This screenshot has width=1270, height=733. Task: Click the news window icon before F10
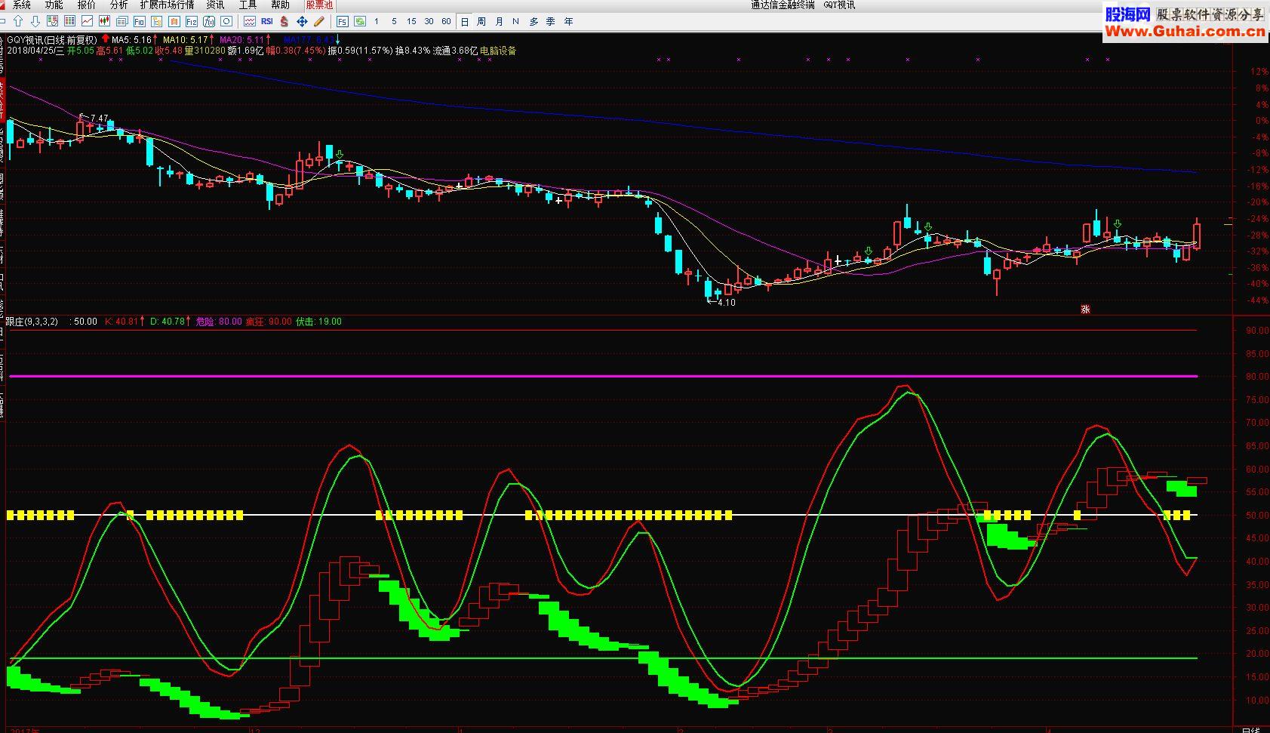121,21
